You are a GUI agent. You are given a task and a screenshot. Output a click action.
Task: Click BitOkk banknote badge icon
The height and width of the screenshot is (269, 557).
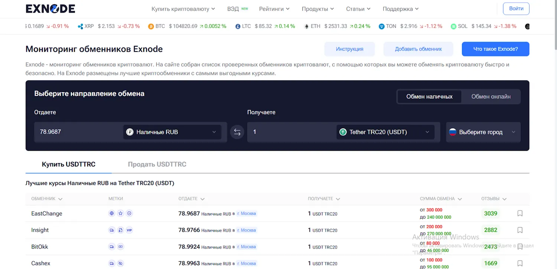tap(120, 247)
